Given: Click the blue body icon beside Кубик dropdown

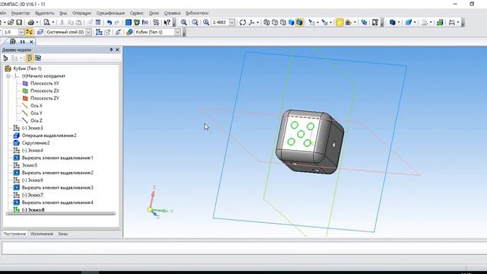Looking at the screenshot, I should [129, 32].
